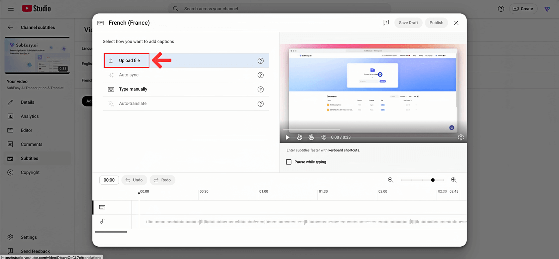Mute the preview video volume
This screenshot has width=559, height=259.
click(323, 137)
